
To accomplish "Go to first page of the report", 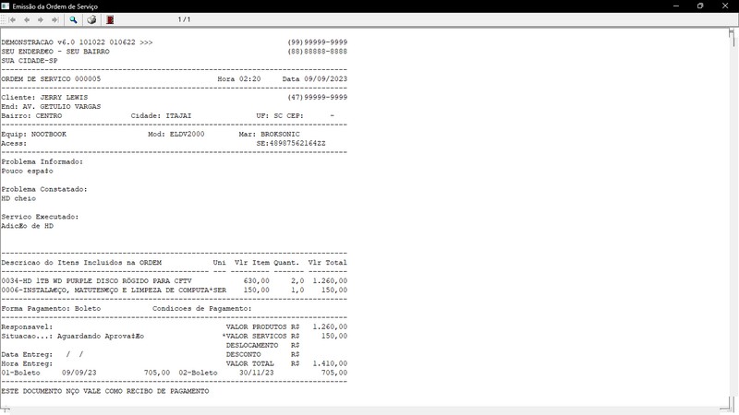I will click(x=13, y=19).
